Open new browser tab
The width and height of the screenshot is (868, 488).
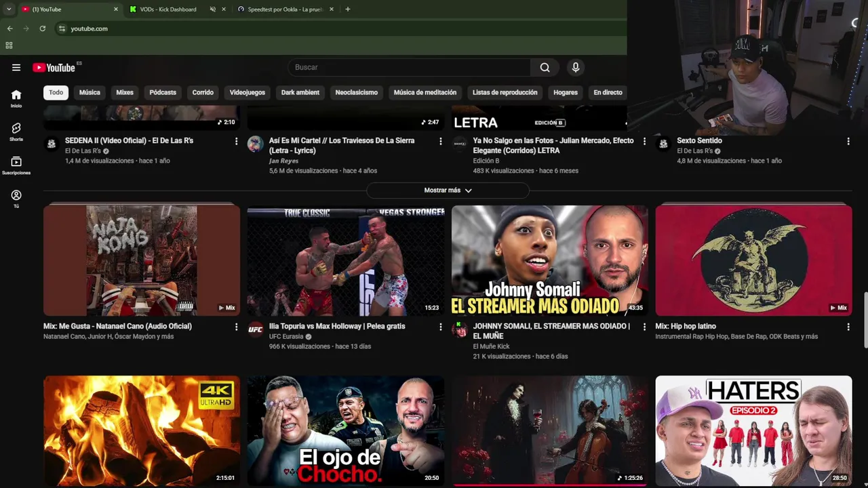click(348, 9)
